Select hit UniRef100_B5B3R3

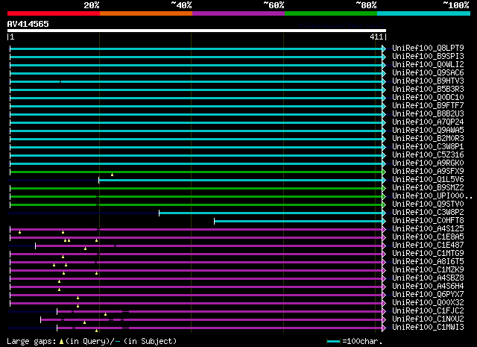coord(428,90)
